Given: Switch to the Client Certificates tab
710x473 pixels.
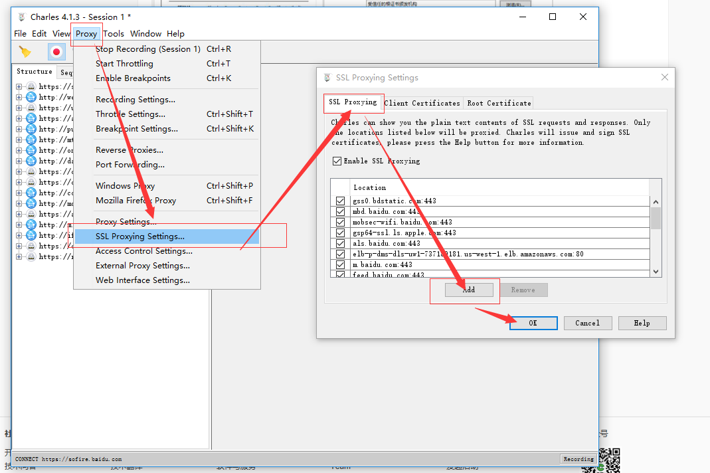Looking at the screenshot, I should coord(422,103).
